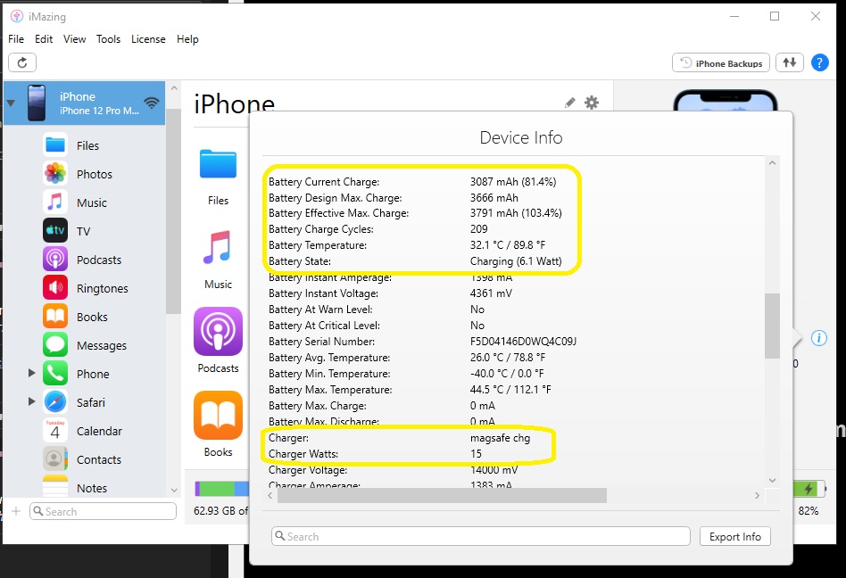Viewport: 846px width, 578px height.
Task: Open the gear settings icon near iPhone title
Action: tap(592, 103)
